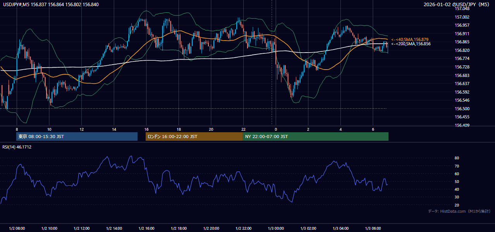Click price axis value 156.409

pyautogui.click(x=462, y=125)
